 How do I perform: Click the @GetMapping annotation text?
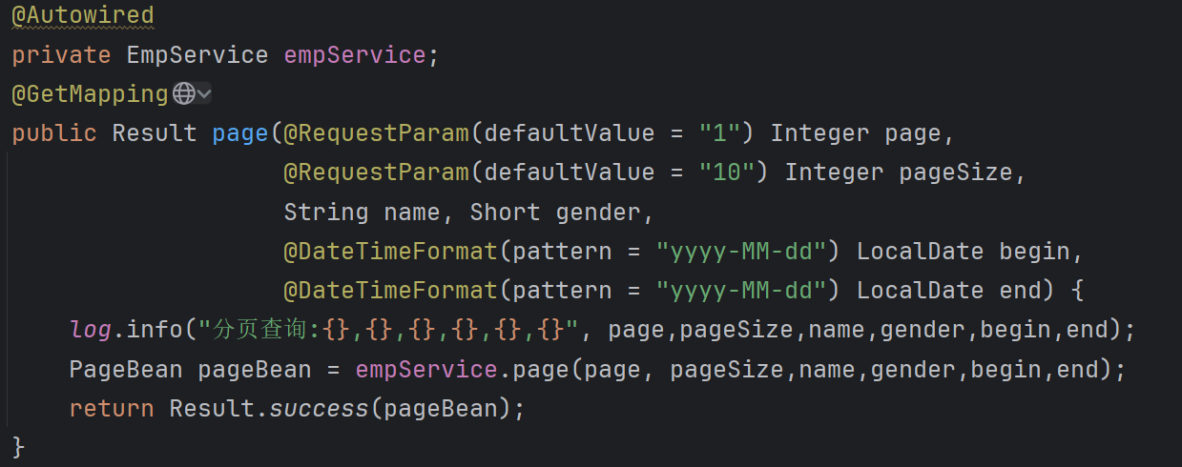[91, 94]
